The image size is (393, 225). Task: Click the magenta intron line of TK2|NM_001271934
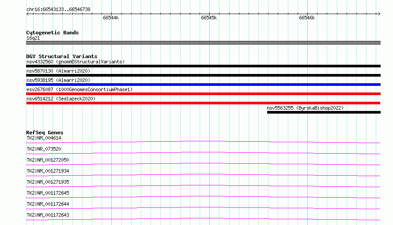[x=203, y=175]
